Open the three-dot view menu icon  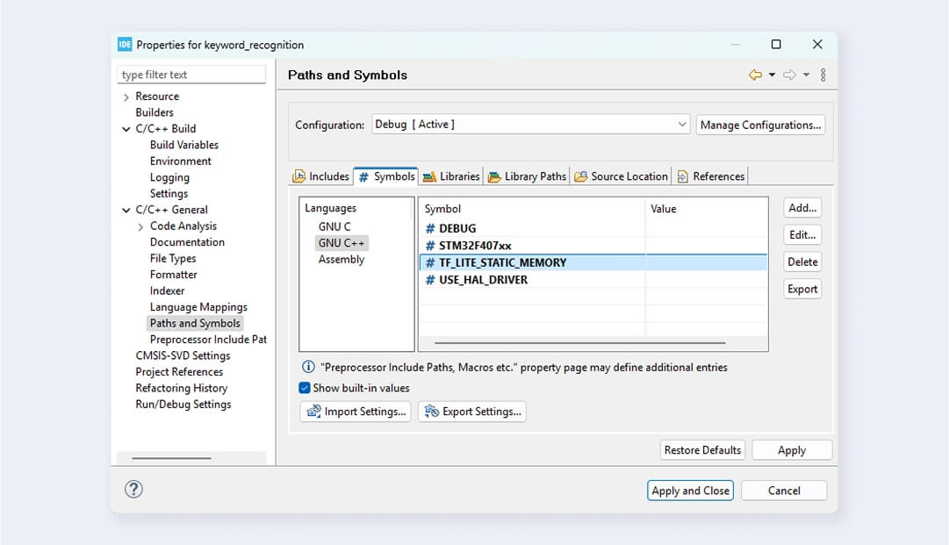click(823, 75)
